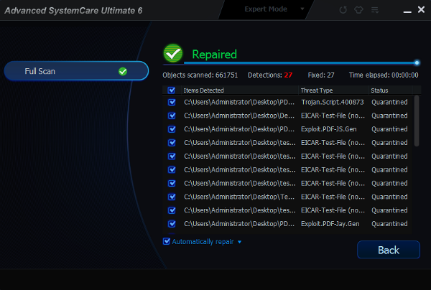Close the Advanced SystemCare window

(421, 9)
